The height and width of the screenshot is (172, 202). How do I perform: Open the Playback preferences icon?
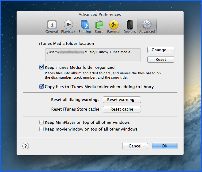[68, 25]
